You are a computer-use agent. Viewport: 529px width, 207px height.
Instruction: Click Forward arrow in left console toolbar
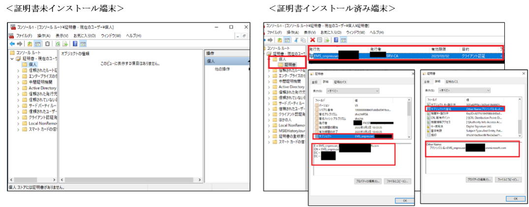point(20,44)
